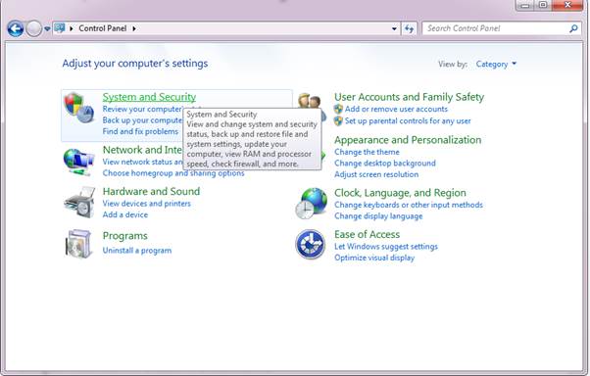Open the View by Category dropdown
The image size is (590, 376).
[496, 64]
